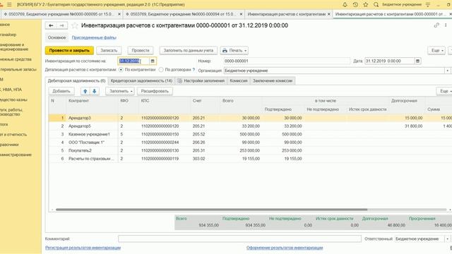Open favorites star in title bar

(x=366, y=5)
